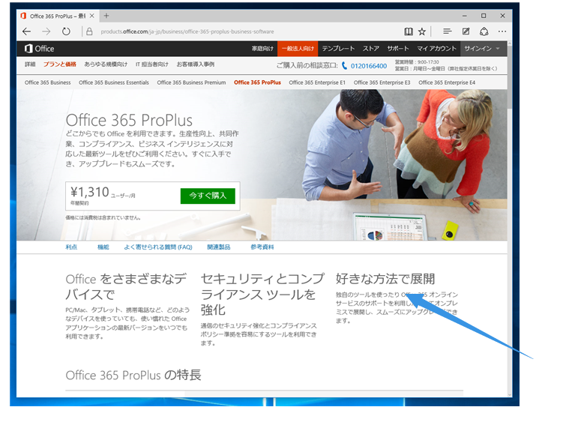The height and width of the screenshot is (428, 563).
Task: Open a new tab with plus button
Action: pos(106,16)
